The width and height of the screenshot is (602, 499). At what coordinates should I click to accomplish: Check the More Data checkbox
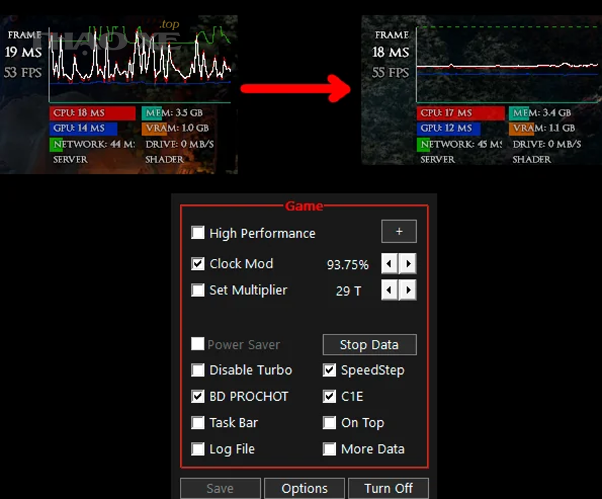point(329,450)
